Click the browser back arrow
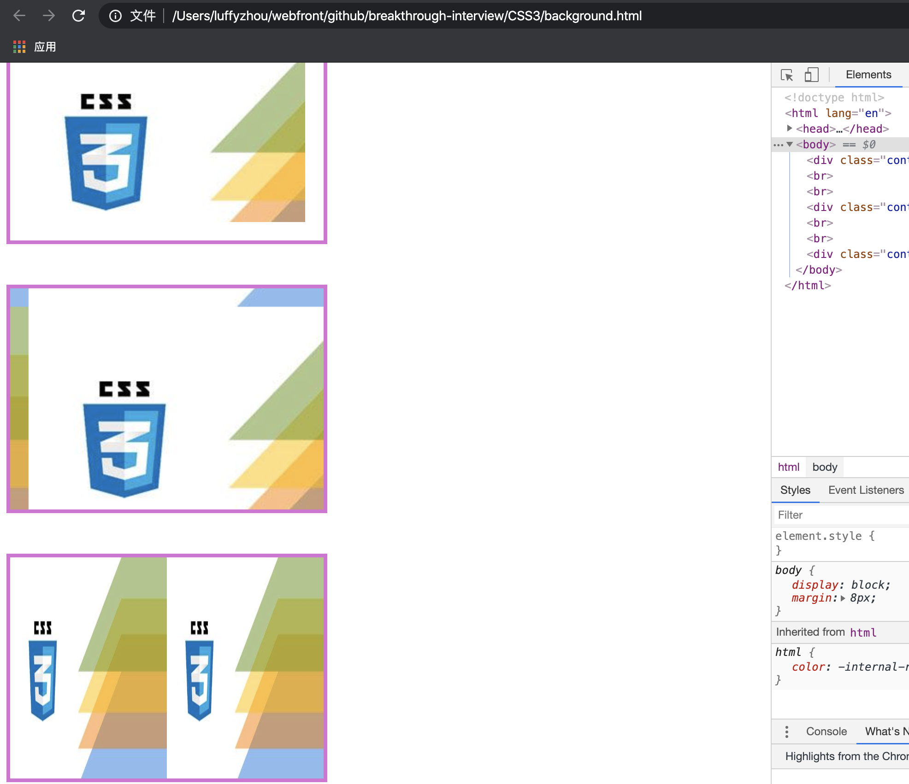 coord(19,16)
